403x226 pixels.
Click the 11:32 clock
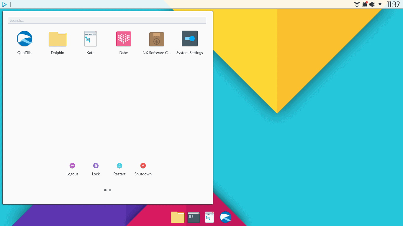point(393,4)
